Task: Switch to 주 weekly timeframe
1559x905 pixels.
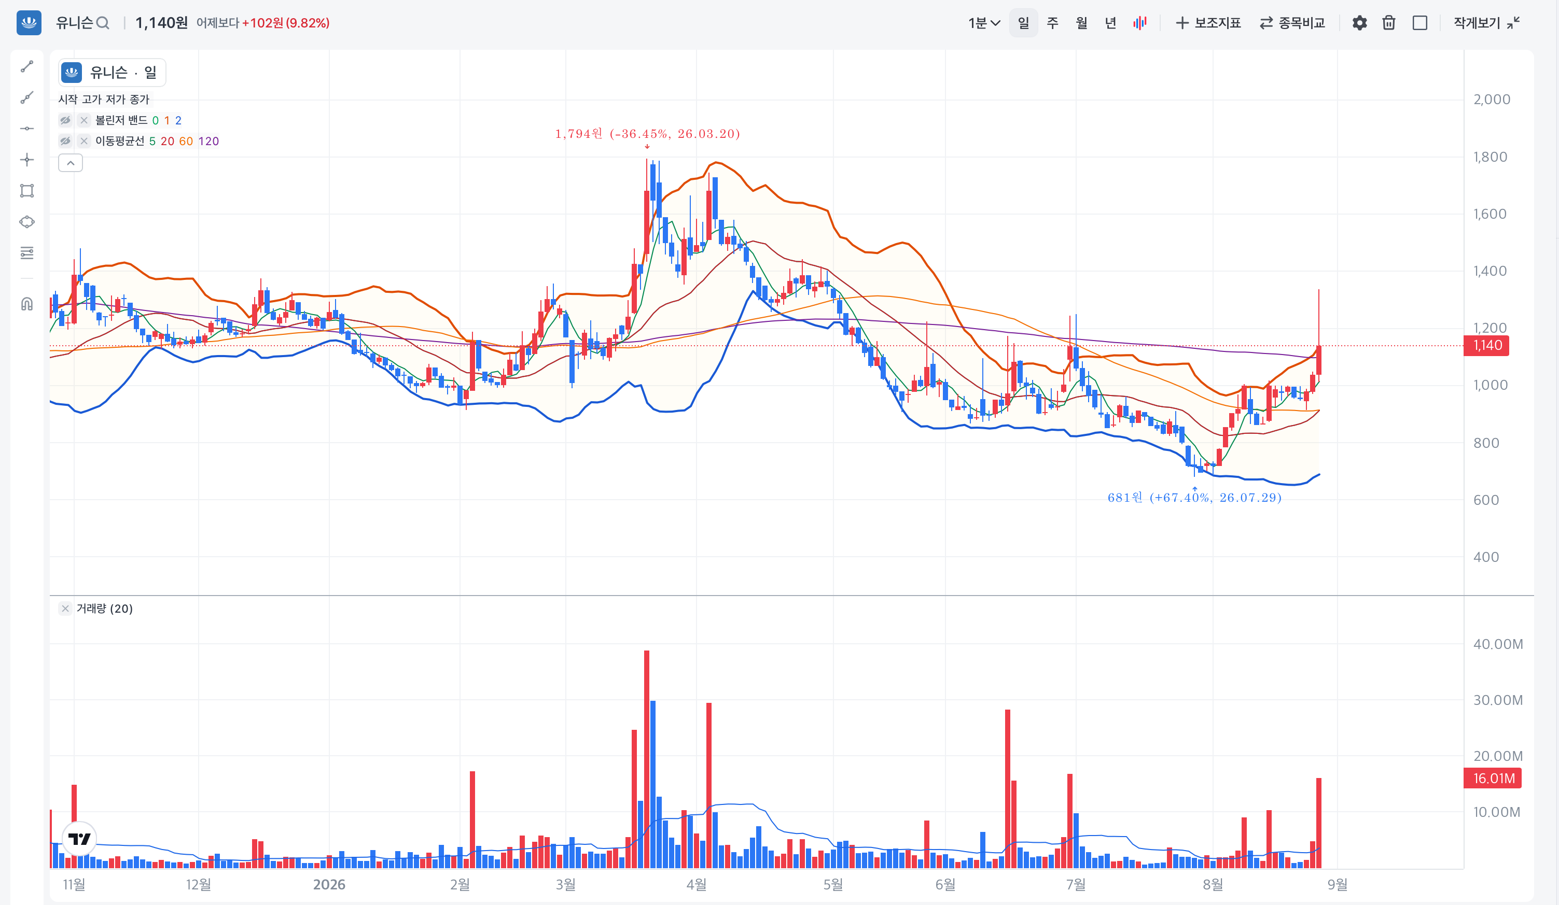Action: (1052, 23)
